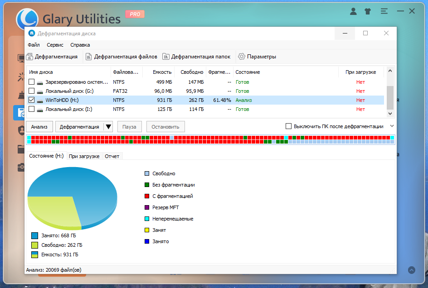Click the Остановить button
The width and height of the screenshot is (428, 288).
165,127
